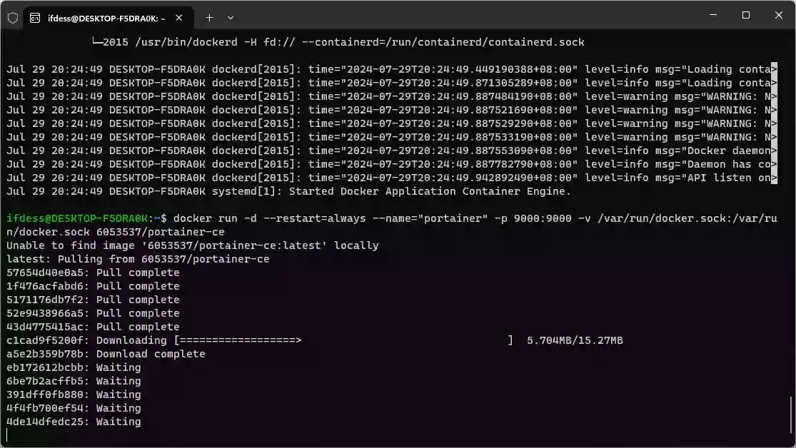Click the 'a5e2b359b78b: Download complete' line
This screenshot has width=796, height=448.
click(106, 355)
